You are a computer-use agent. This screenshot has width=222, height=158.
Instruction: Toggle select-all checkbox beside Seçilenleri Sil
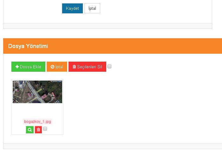109,66
